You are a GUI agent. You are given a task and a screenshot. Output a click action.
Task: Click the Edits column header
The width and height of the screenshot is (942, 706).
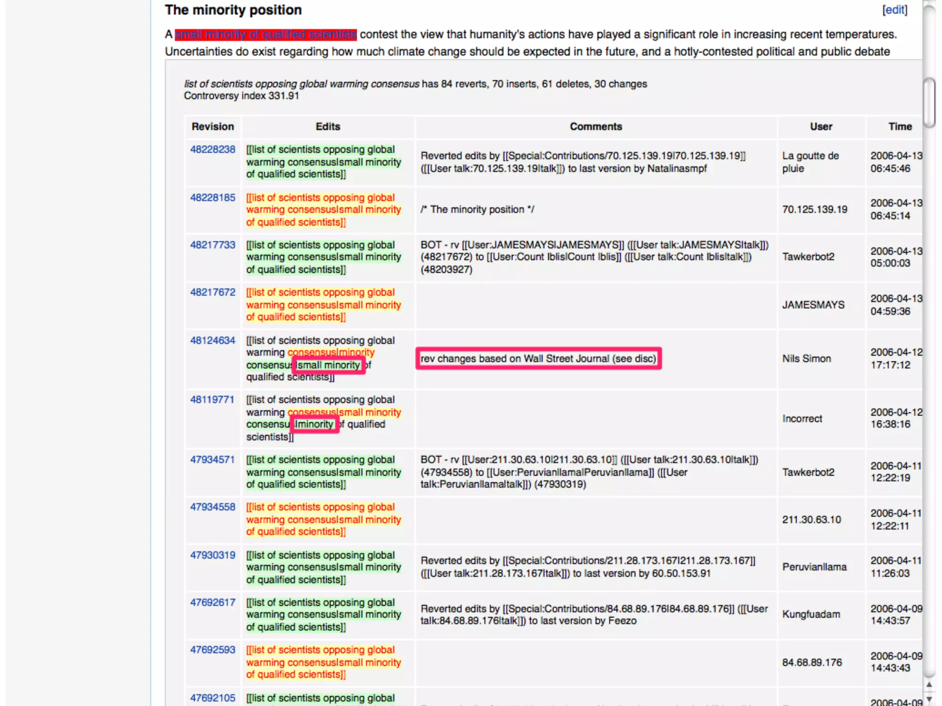pos(327,127)
